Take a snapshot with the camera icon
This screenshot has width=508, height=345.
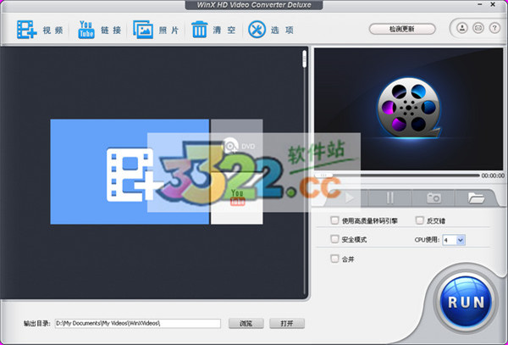pos(433,198)
